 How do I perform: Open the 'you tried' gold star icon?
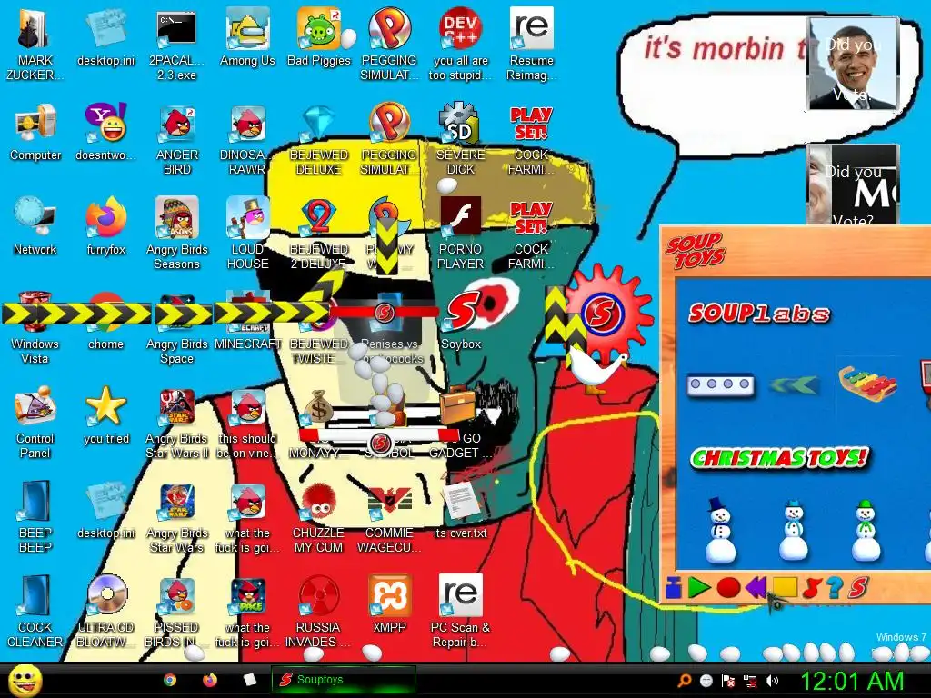tap(105, 415)
